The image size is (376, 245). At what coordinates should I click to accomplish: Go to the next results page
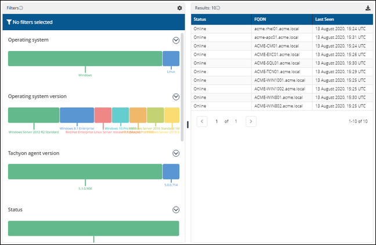[x=251, y=121]
